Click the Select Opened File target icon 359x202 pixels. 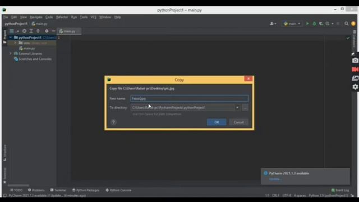tap(24, 31)
